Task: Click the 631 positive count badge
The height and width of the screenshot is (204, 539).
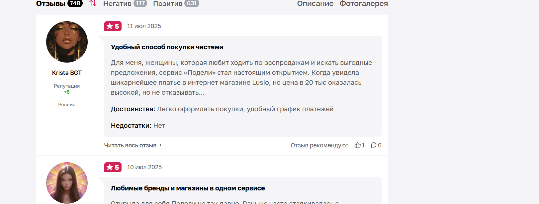Action: click(x=192, y=3)
